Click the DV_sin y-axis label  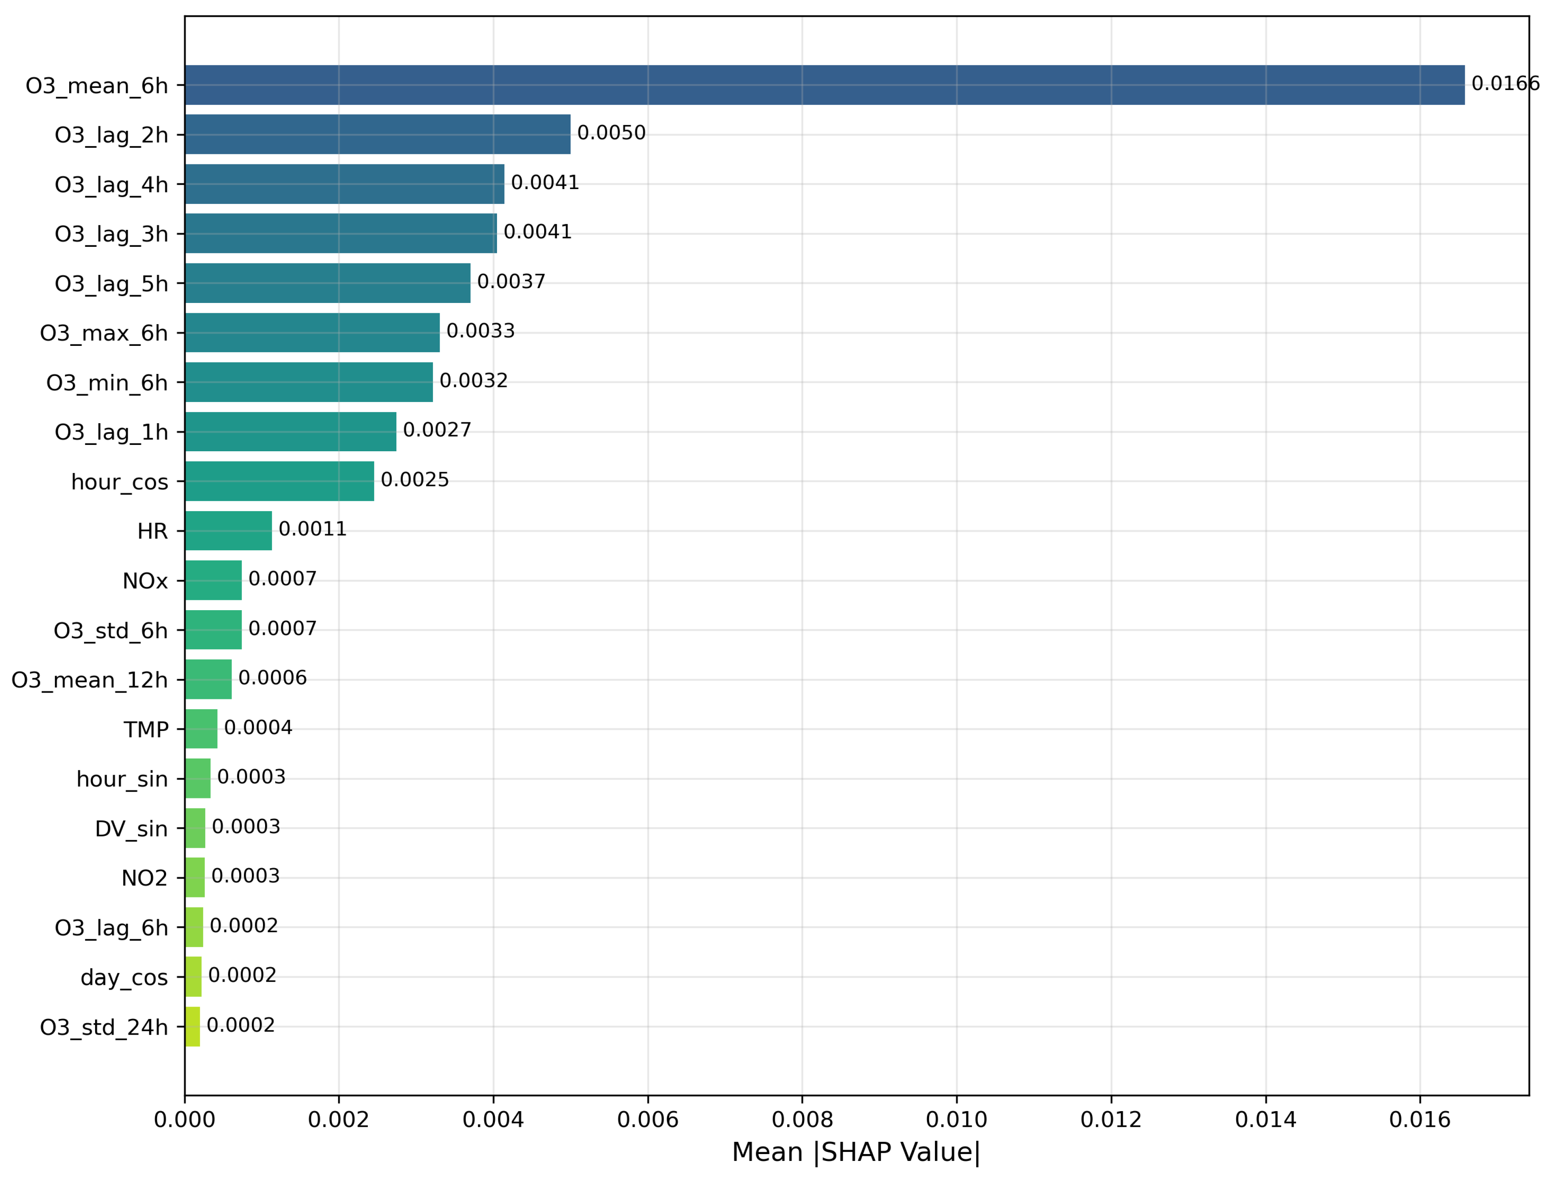click(131, 829)
